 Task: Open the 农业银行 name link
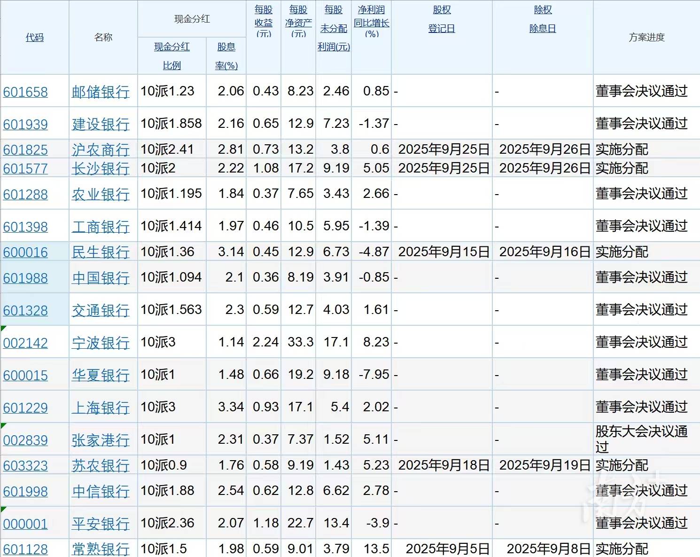[101, 194]
